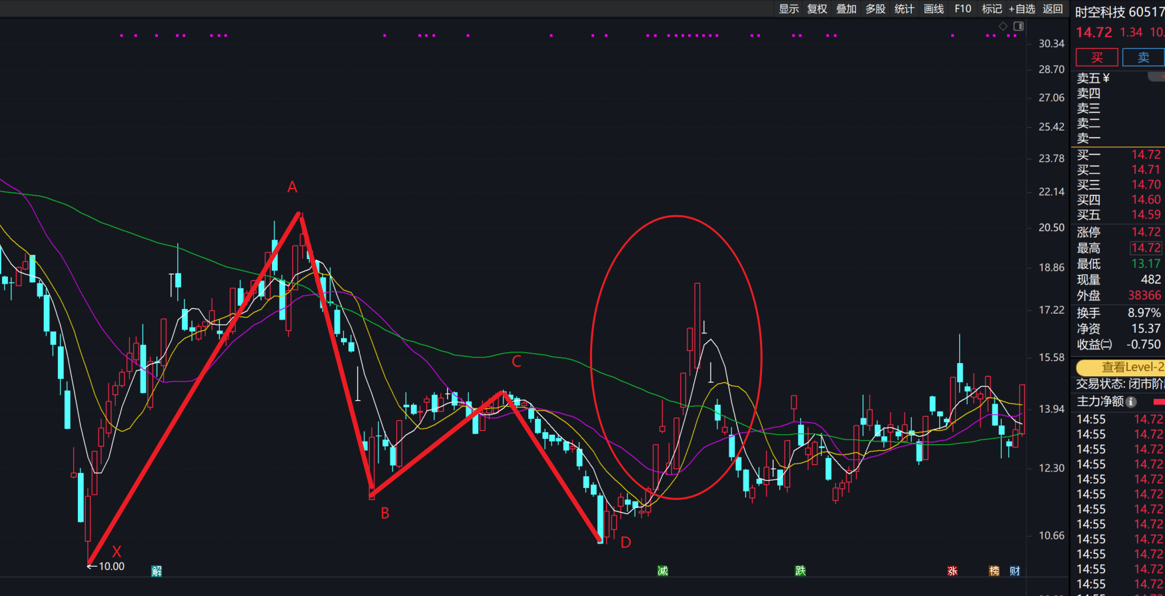This screenshot has height=596, width=1165.
Task: Open the 显示 display menu
Action: coord(789,9)
